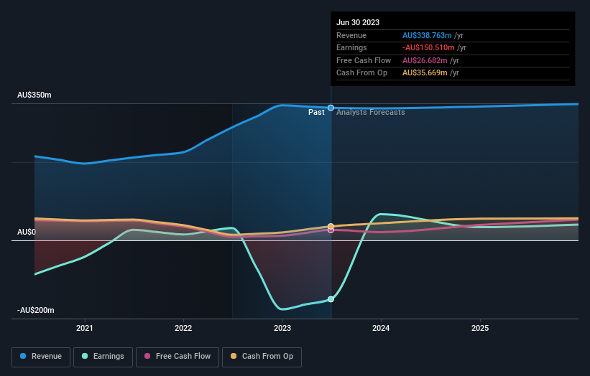Click the 2023 x-axis label
Image resolution: width=590 pixels, height=376 pixels.
tap(282, 328)
